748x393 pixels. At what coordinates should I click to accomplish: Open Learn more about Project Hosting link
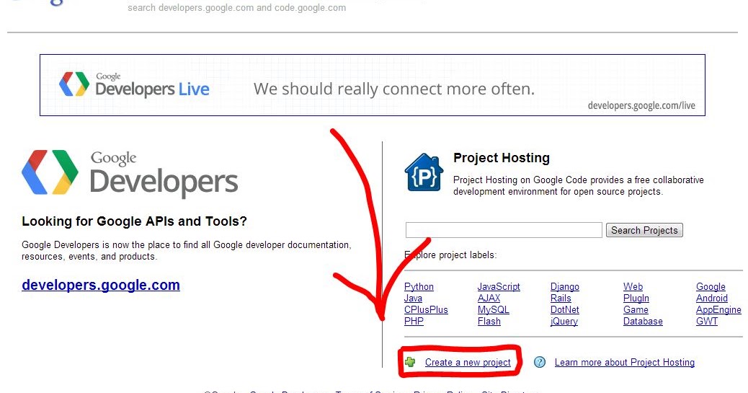click(x=625, y=363)
